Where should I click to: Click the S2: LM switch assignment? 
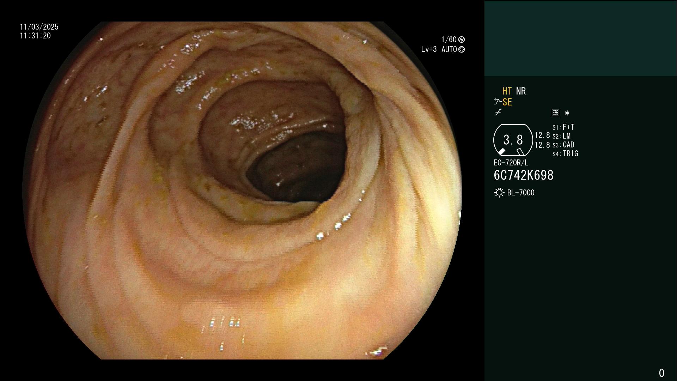(562, 136)
